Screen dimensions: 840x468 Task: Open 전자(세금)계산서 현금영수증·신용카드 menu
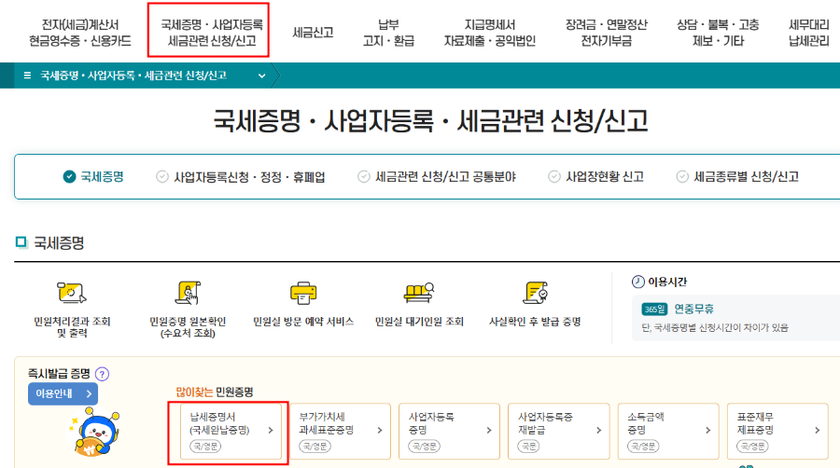click(x=80, y=33)
